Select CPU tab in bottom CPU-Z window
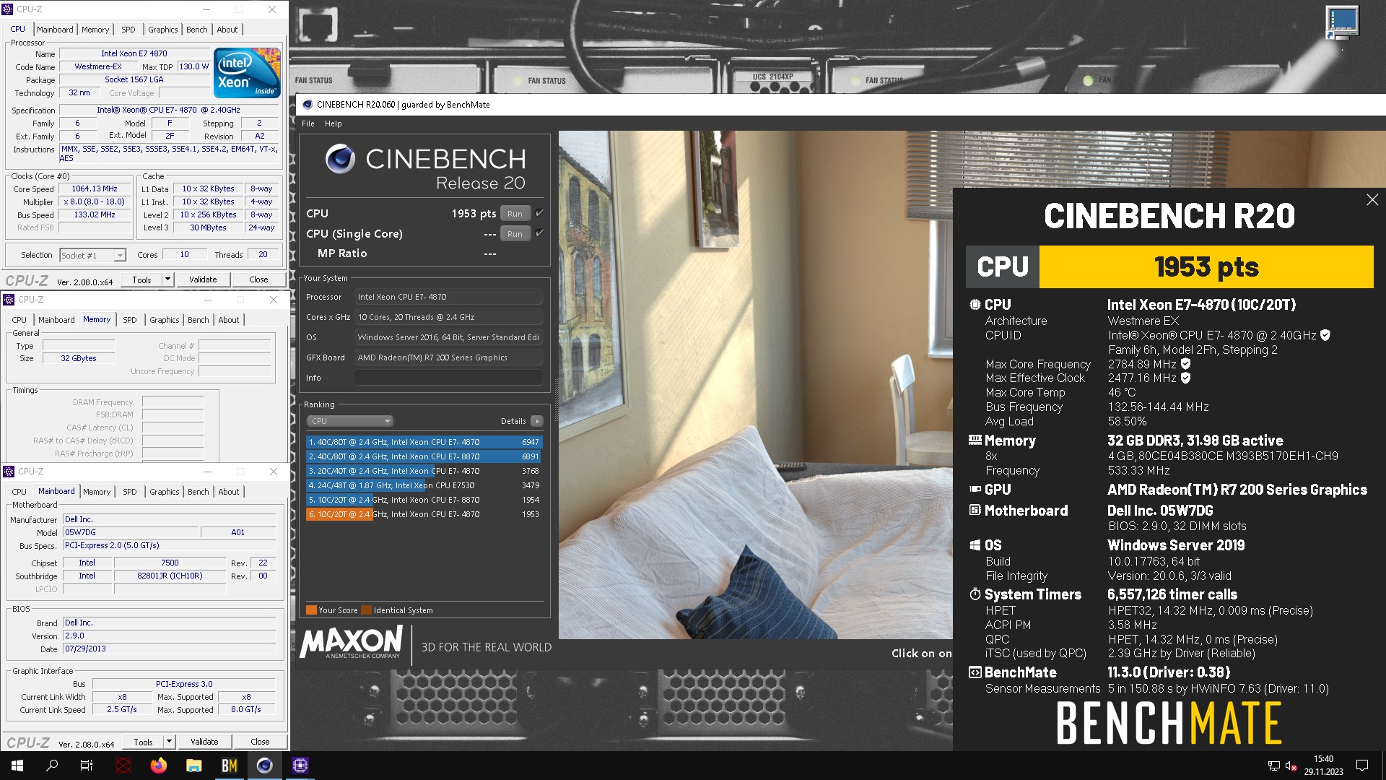Image resolution: width=1386 pixels, height=780 pixels. (x=19, y=492)
